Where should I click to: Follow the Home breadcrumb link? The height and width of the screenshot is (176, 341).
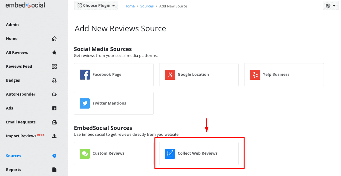tap(130, 6)
